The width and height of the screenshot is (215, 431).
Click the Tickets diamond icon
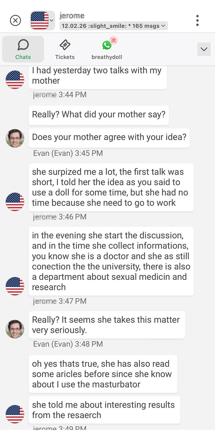point(65,45)
